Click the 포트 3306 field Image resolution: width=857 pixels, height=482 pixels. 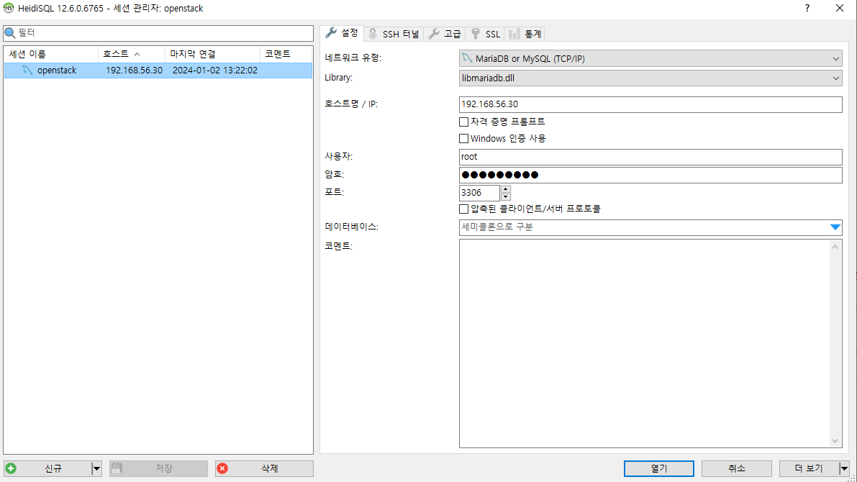click(x=479, y=193)
